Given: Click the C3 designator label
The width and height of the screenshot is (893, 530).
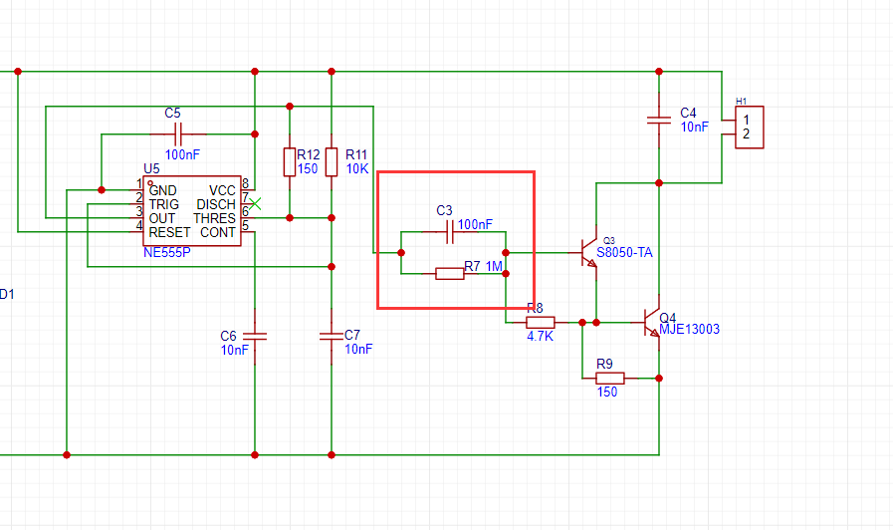Looking at the screenshot, I should tap(444, 211).
